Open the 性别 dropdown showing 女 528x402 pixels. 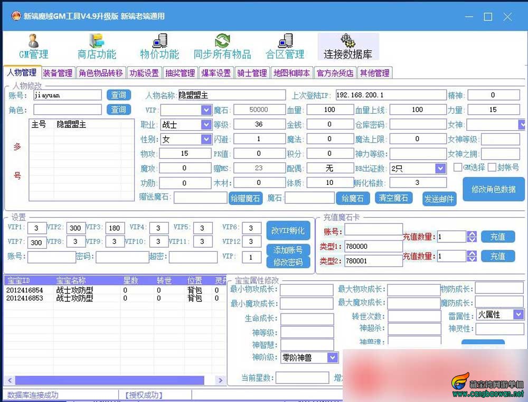pyautogui.click(x=206, y=139)
